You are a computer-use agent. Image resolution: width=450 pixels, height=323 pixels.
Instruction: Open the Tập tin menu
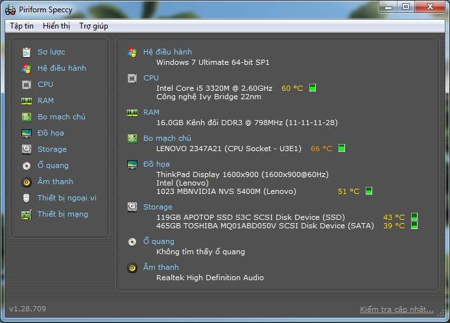(x=21, y=26)
